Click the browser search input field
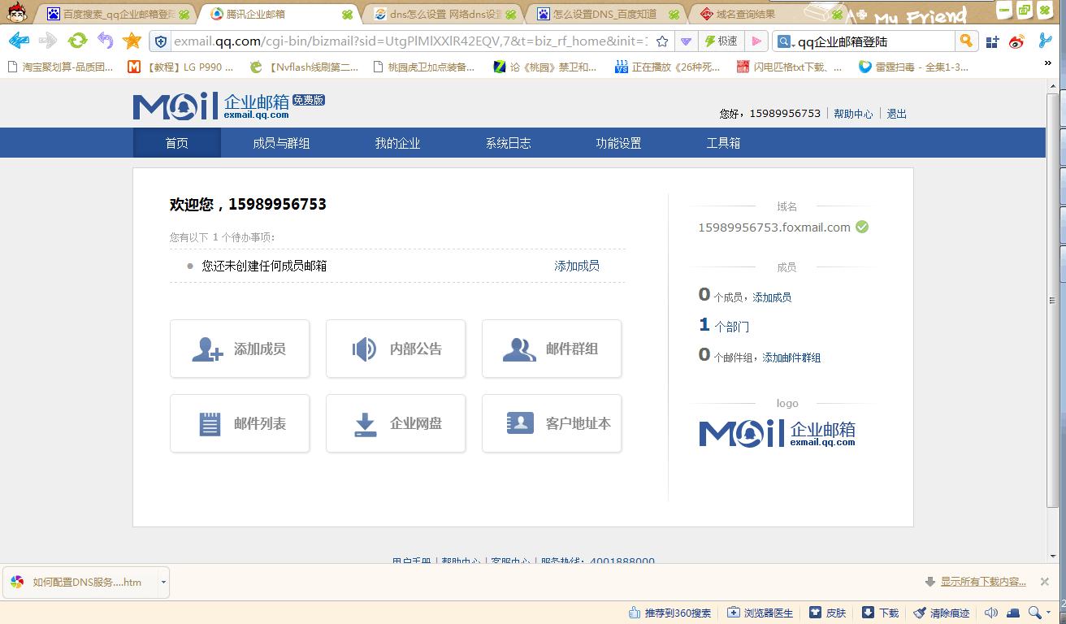 click(x=873, y=41)
